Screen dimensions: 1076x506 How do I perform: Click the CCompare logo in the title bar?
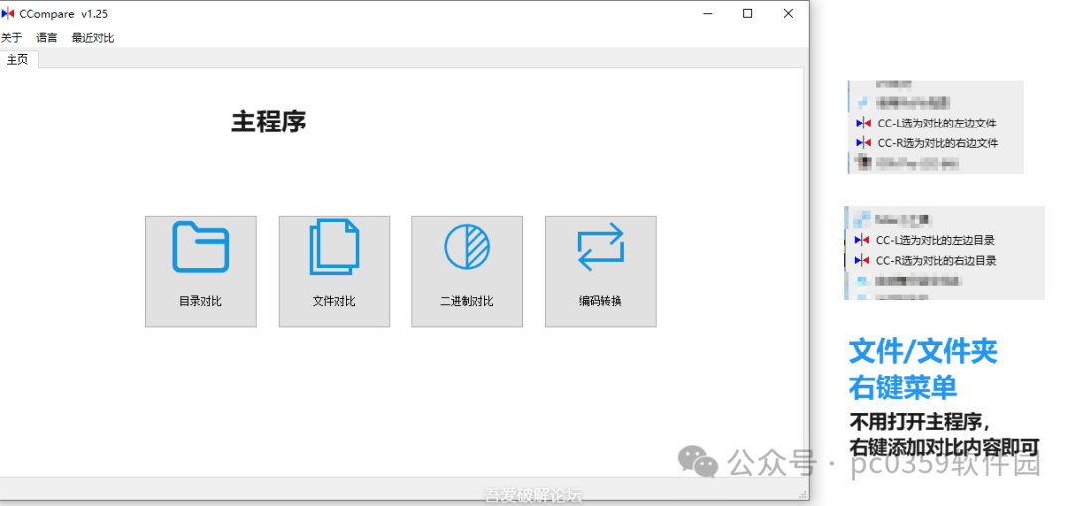click(x=8, y=14)
